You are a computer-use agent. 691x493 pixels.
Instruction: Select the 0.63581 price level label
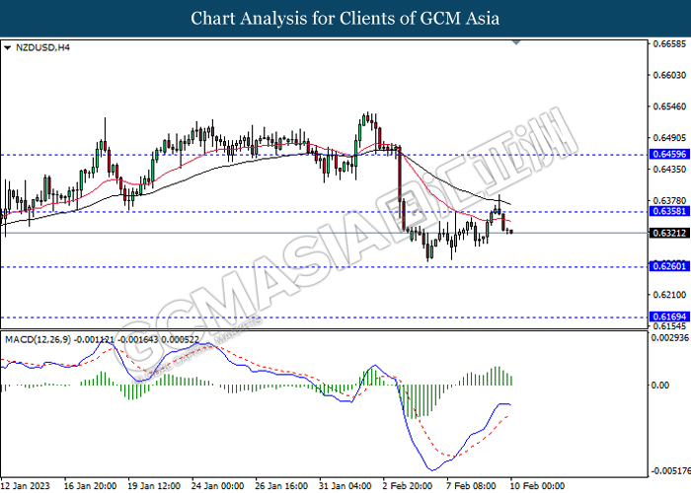(x=669, y=211)
